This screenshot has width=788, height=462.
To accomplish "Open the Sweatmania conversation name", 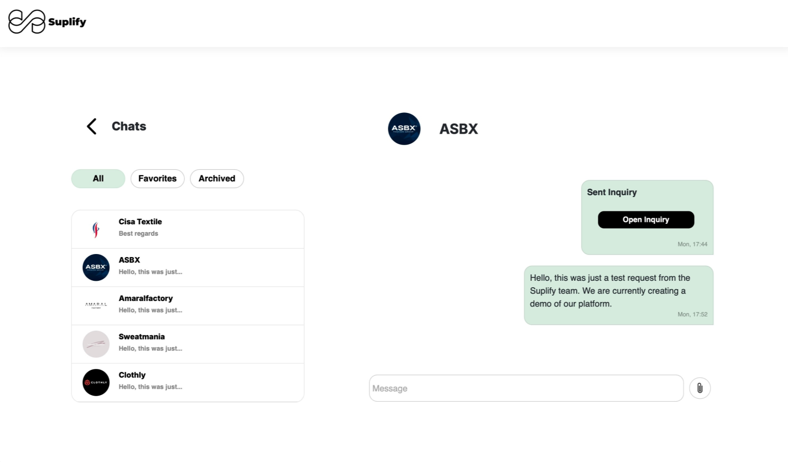I will 142,337.
